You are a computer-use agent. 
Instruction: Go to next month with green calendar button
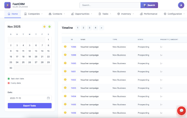point(50,27)
